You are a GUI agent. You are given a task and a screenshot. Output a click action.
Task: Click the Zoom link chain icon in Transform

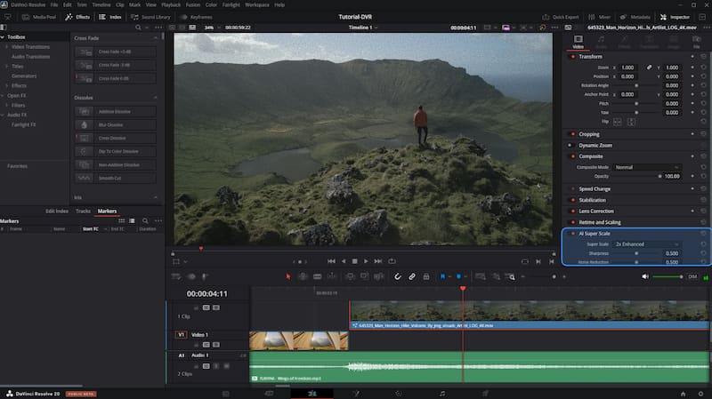649,68
